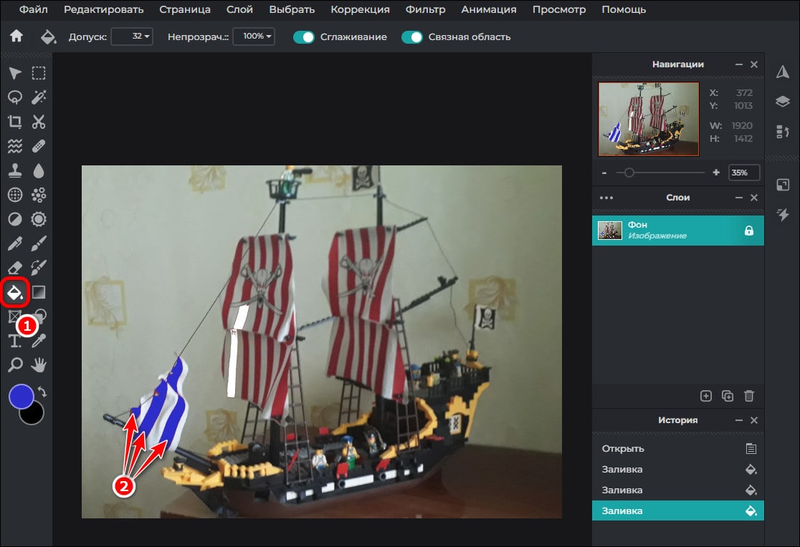This screenshot has width=800, height=547.
Task: Select the Lasso tool
Action: pyautogui.click(x=15, y=97)
